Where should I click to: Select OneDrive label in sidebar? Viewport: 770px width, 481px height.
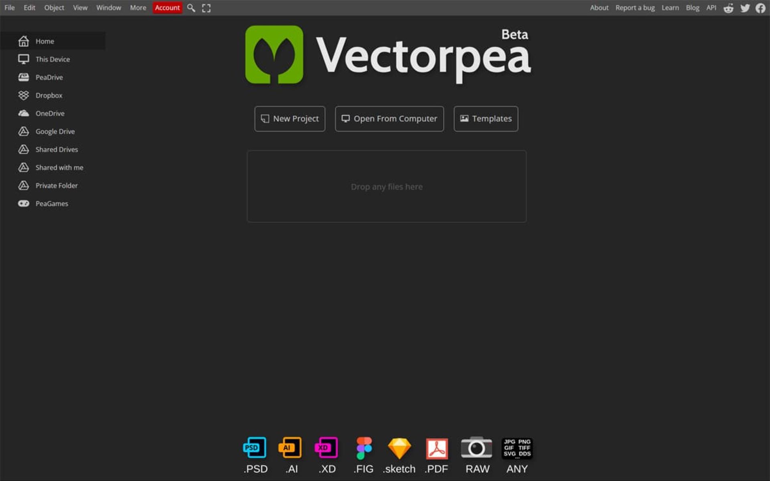(50, 113)
